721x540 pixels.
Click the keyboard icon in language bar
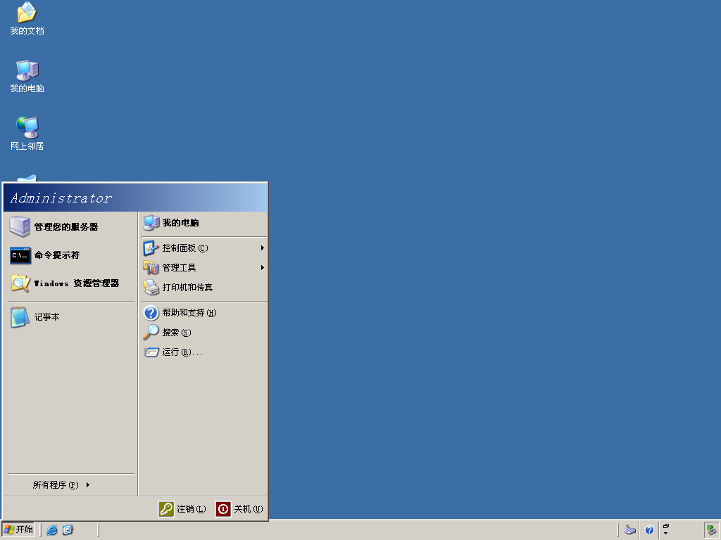point(630,530)
